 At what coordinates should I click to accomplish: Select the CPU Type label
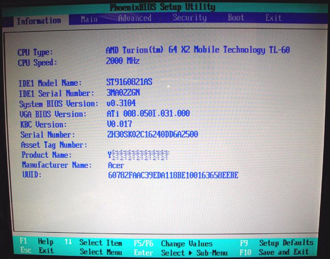click(35, 53)
